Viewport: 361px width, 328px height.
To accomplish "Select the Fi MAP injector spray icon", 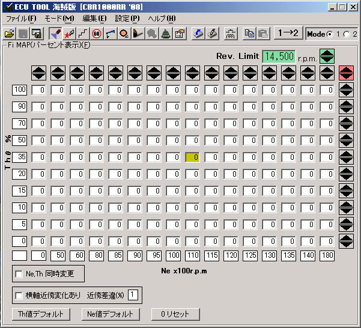I will 55,34.
